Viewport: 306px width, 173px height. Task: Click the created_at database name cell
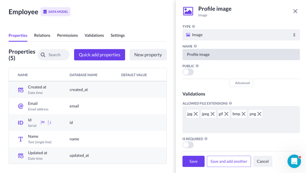pos(79,90)
